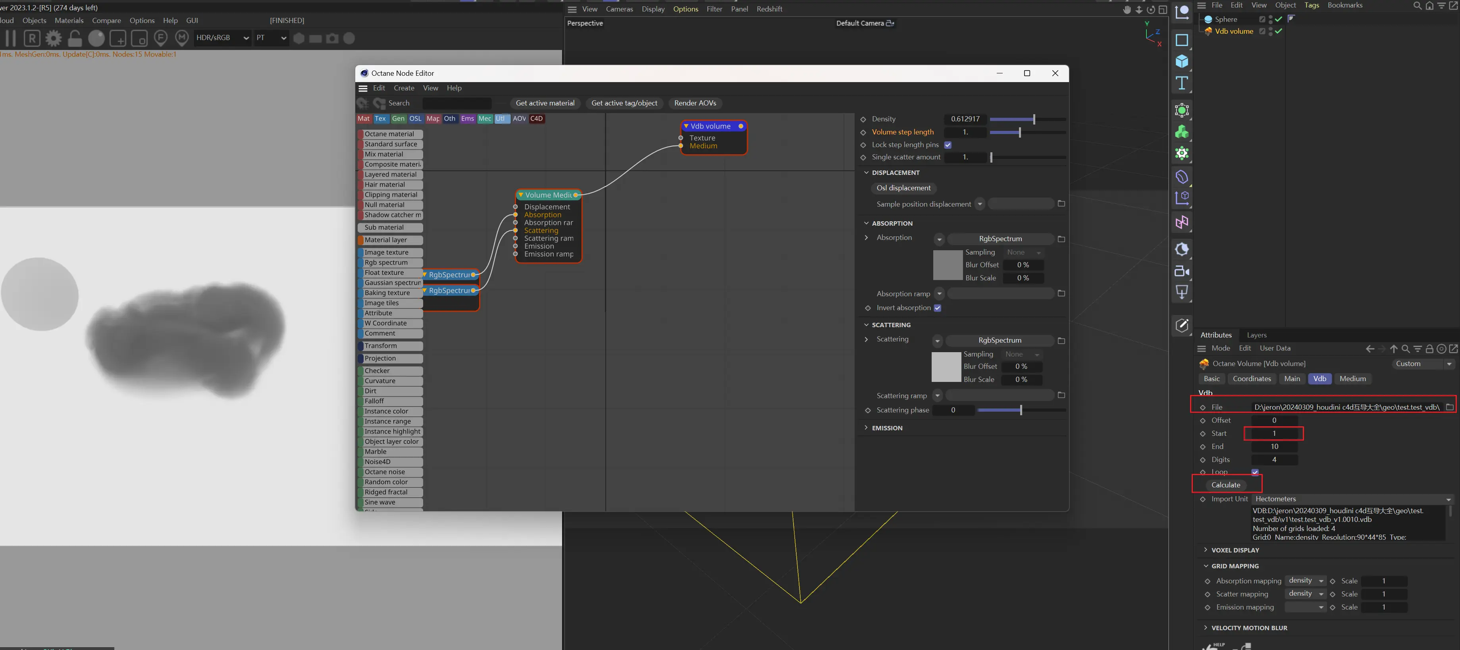This screenshot has height=650, width=1460.
Task: Click the pencil hexagon edit icon
Action: pos(1182,325)
